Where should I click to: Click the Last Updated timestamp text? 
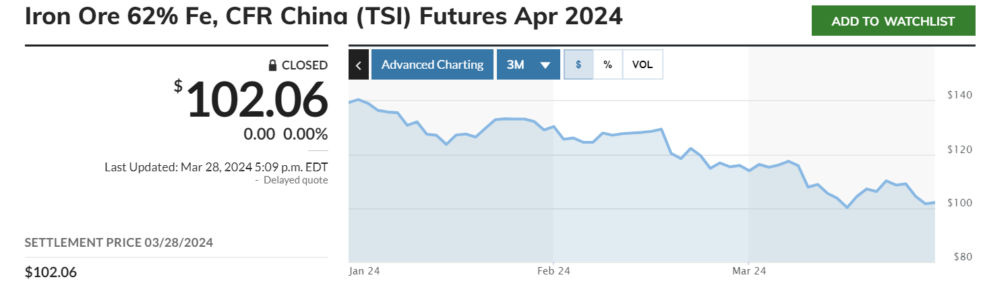(216, 167)
